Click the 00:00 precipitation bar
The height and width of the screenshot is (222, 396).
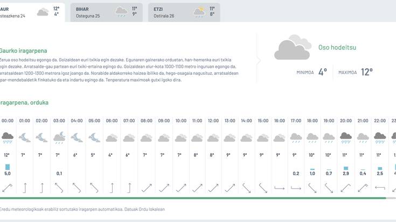click(8, 167)
